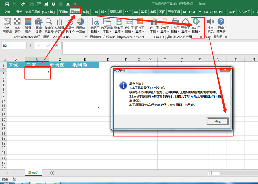
Task: Open the 页面布局 ribbon tab
Action: (x=116, y=12)
